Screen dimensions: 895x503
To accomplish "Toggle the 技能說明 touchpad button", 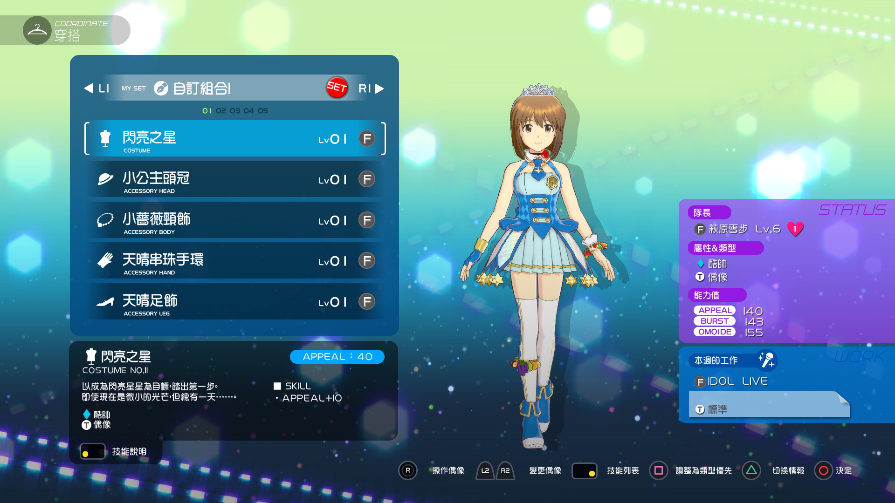I will click(x=92, y=451).
